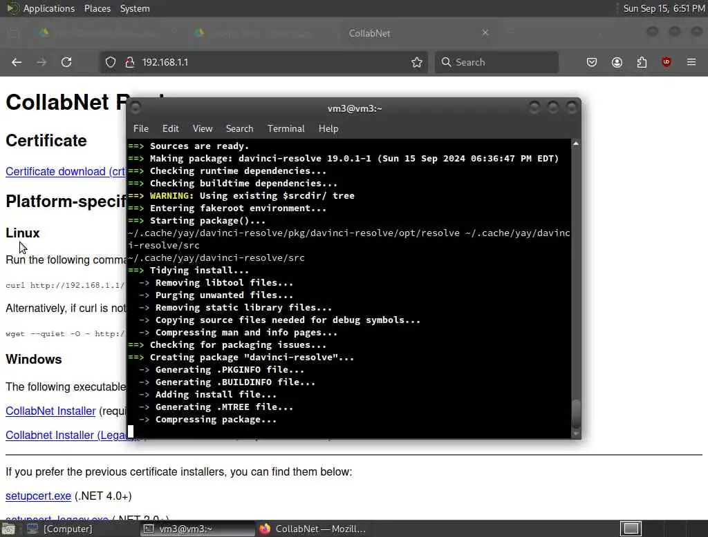Click the Firefox icon in taskbar entry

[265, 529]
